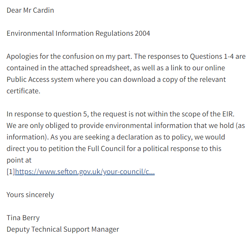Click the "Dear Mr Cardin" greeting

pos(30,10)
